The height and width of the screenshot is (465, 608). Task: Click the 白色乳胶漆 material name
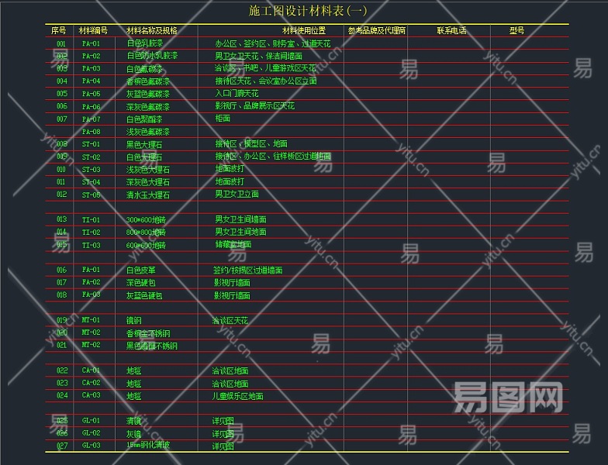[144, 43]
